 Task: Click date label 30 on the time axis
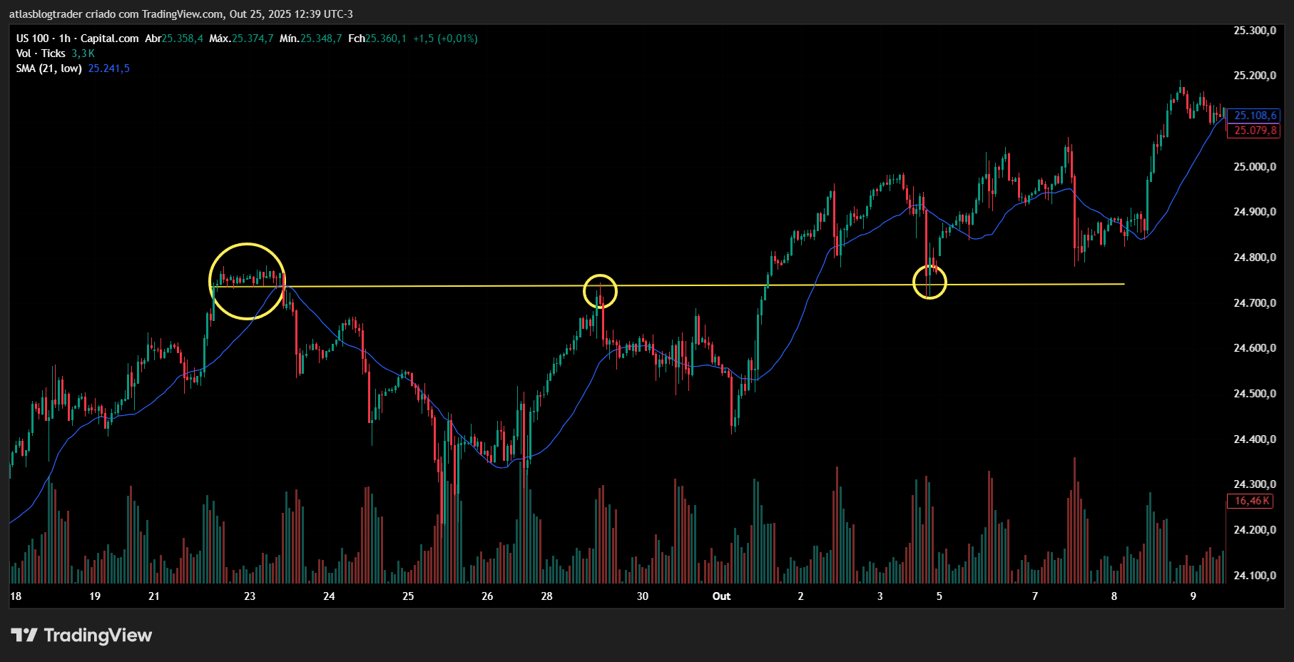642,596
